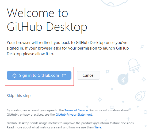Screen dimensions: 149x130
Task: Click the plus sign decoration near bottom right
Action: point(128,119)
